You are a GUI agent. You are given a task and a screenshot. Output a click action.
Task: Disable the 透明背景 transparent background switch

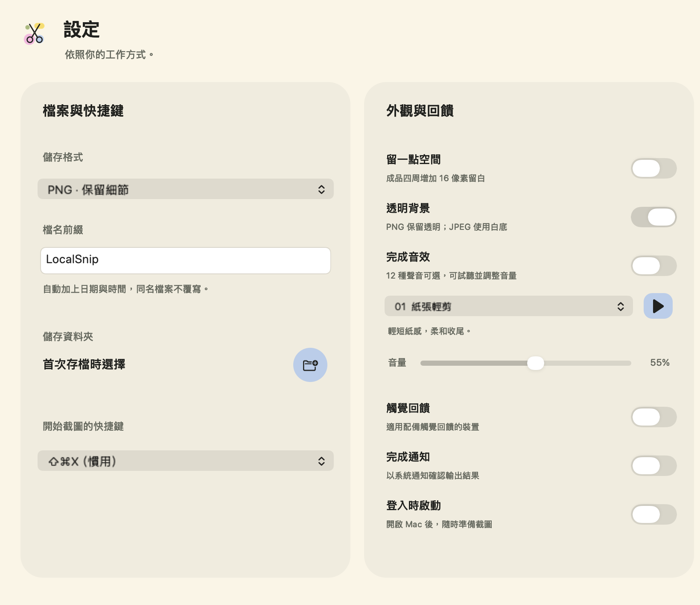654,217
